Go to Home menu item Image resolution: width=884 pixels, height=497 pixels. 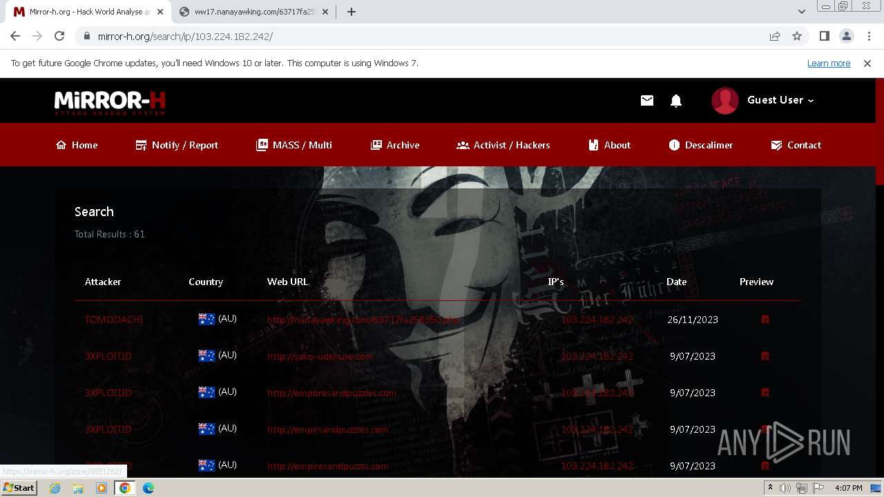77,145
